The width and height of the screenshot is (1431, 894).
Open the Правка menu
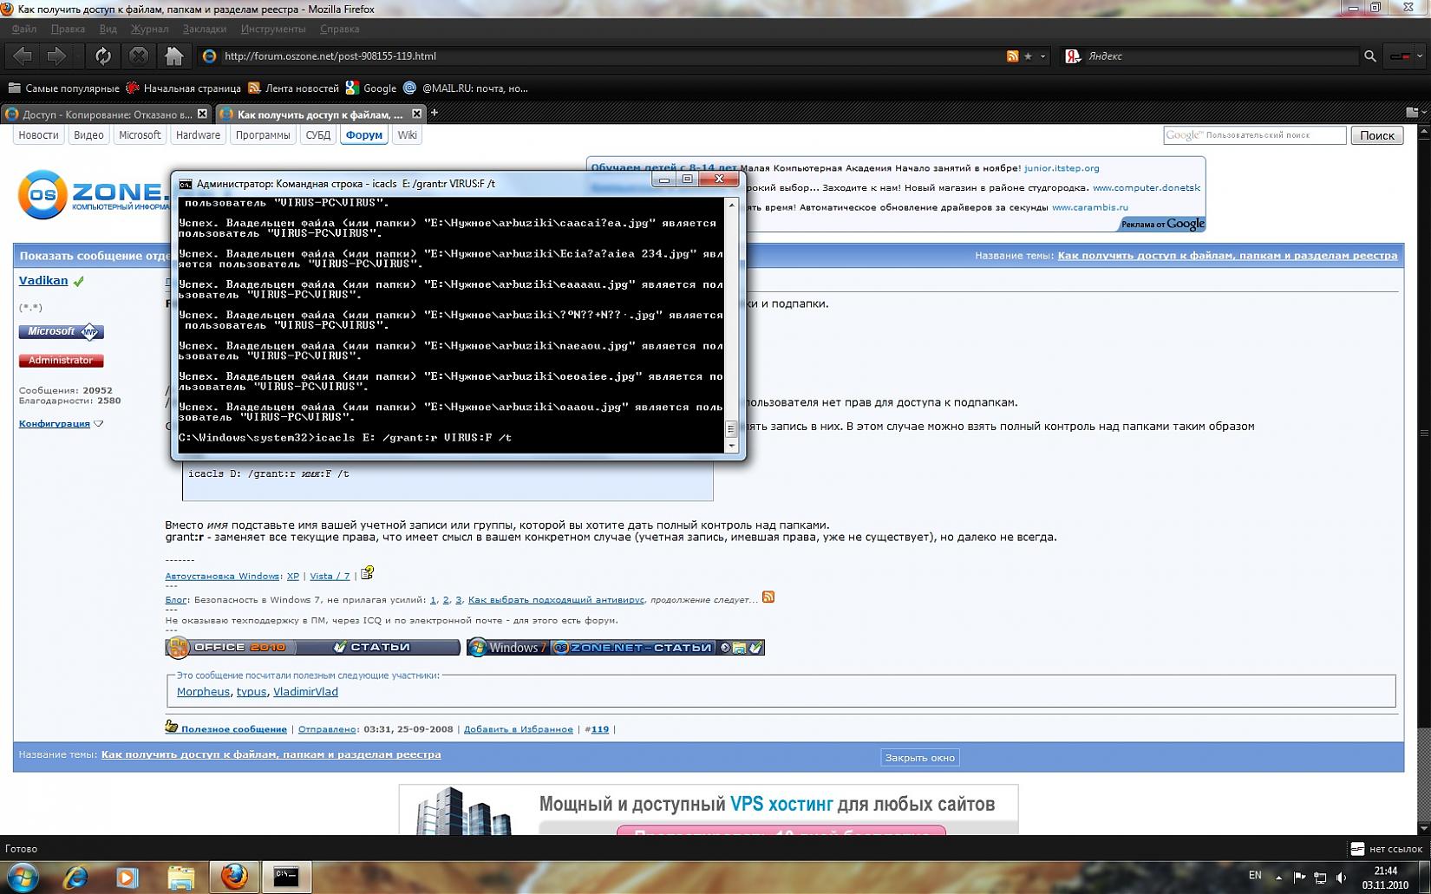68,29
